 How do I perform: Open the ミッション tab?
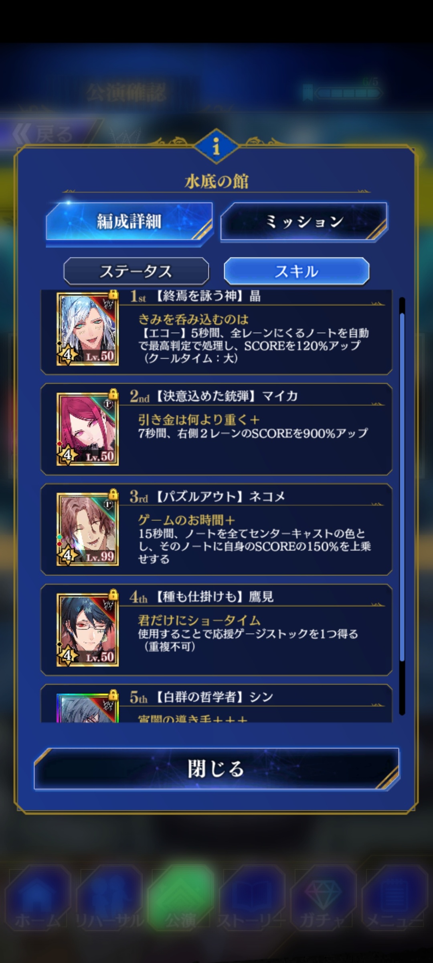pos(304,222)
